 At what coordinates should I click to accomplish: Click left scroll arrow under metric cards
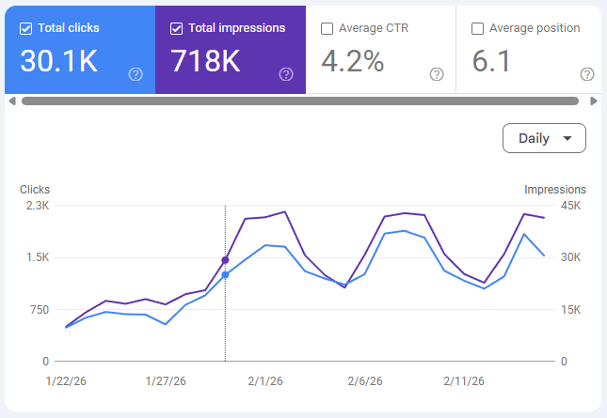(12, 101)
